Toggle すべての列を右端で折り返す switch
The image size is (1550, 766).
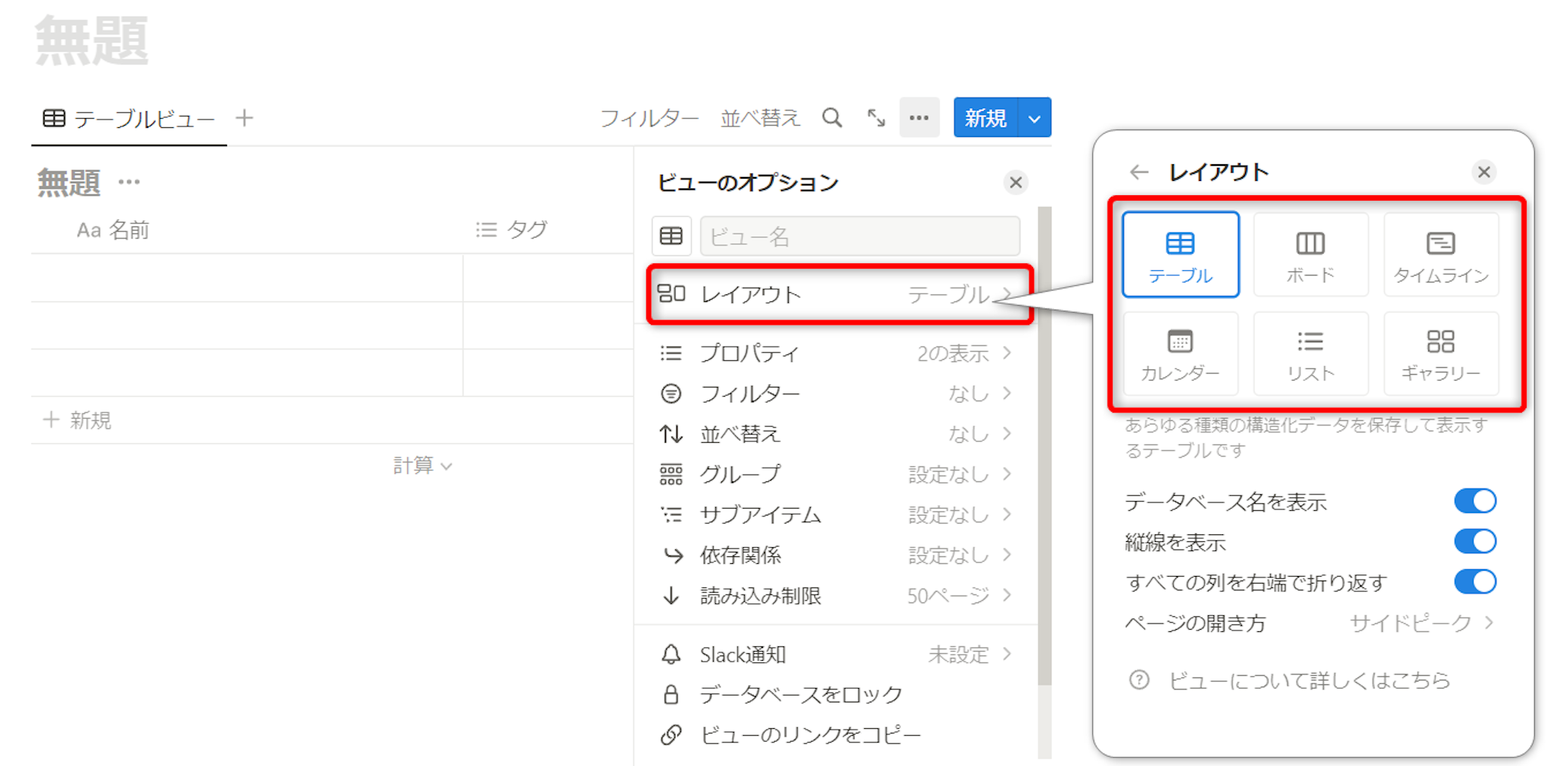click(x=1474, y=582)
